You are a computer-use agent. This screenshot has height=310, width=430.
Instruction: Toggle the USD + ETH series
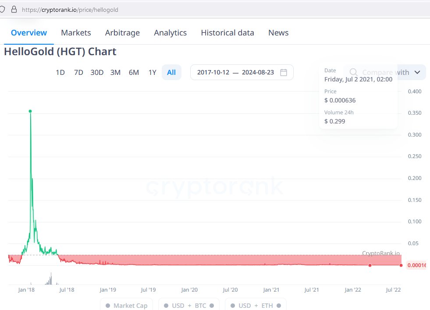256,305
